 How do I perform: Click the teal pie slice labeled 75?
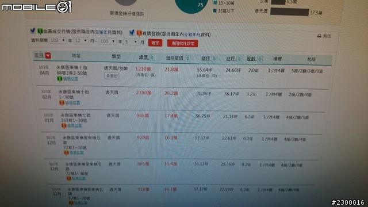[x=191, y=5]
